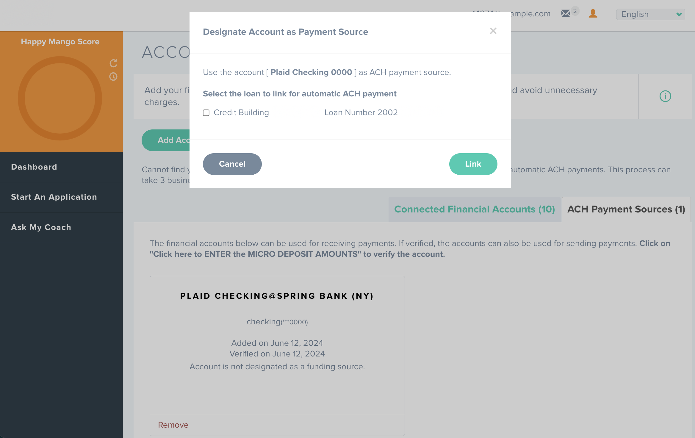Check the Credit Building loan checkbox
Image resolution: width=695 pixels, height=438 pixels.
point(206,113)
